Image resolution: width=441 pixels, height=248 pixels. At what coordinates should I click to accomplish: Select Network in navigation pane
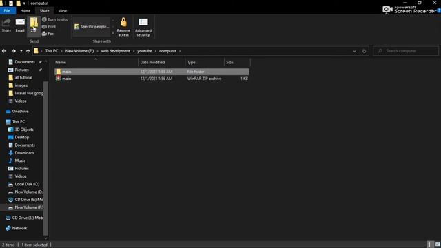[19, 228]
